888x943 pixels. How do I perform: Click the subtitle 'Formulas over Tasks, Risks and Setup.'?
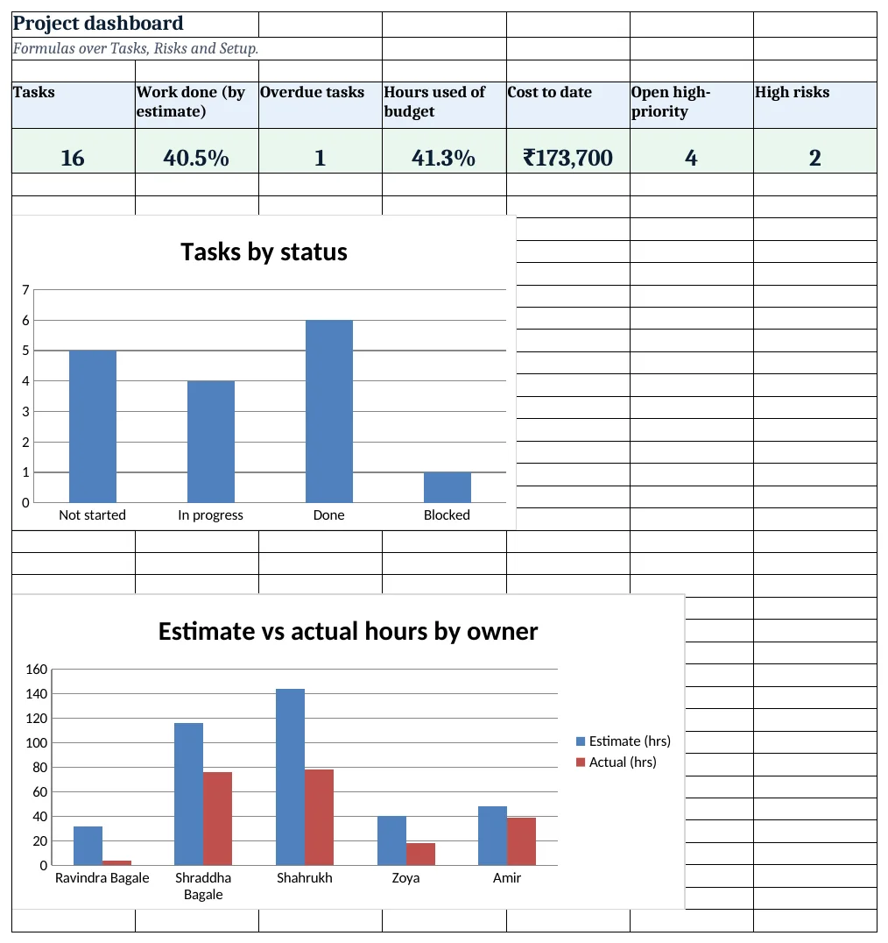pyautogui.click(x=136, y=48)
